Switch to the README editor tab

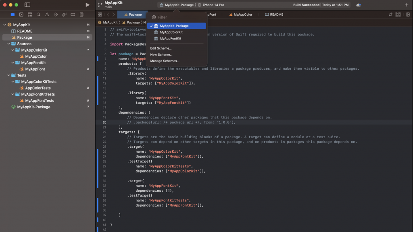[274, 14]
